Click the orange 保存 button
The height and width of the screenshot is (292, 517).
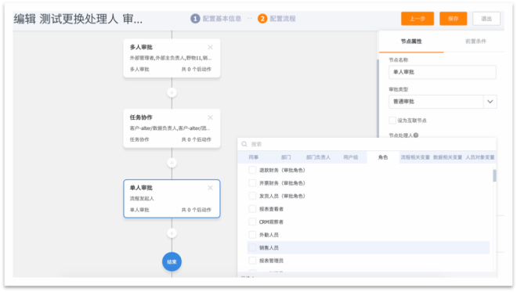(x=453, y=19)
